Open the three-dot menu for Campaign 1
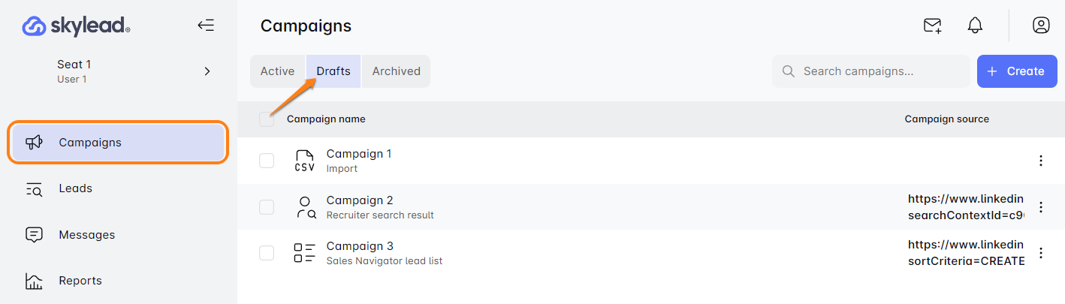 (x=1041, y=161)
